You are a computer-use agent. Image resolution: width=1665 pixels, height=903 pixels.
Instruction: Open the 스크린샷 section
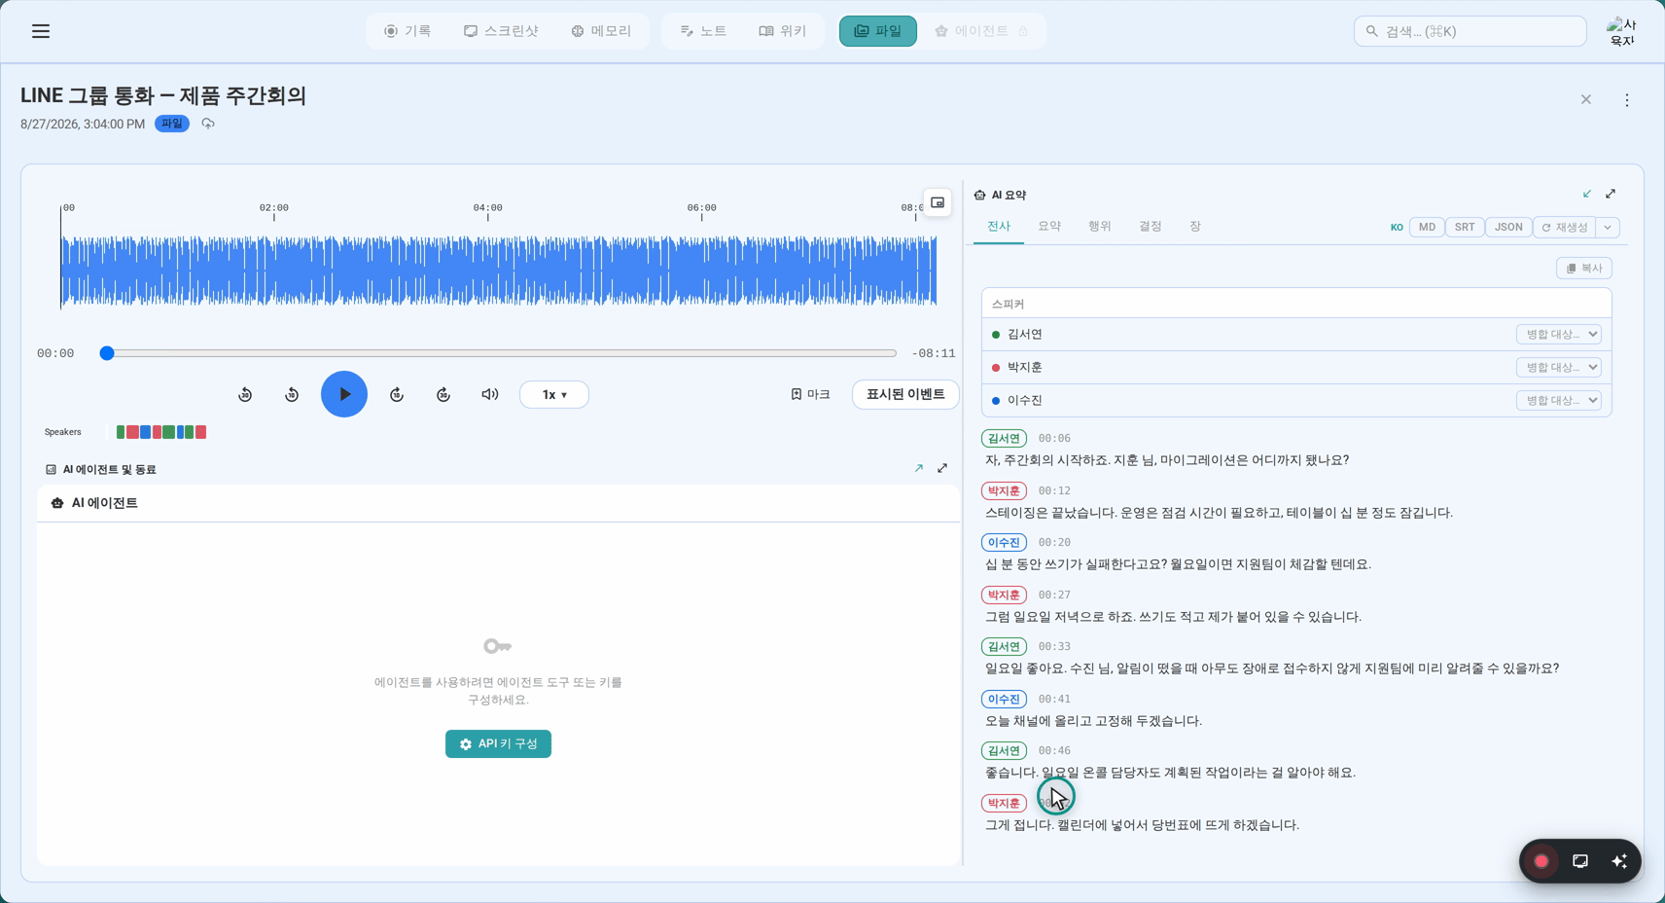(501, 31)
